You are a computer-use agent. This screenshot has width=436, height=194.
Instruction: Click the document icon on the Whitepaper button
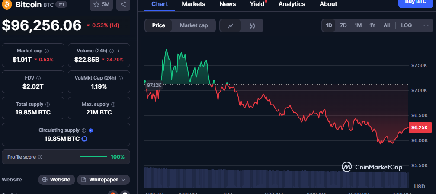pos(83,180)
